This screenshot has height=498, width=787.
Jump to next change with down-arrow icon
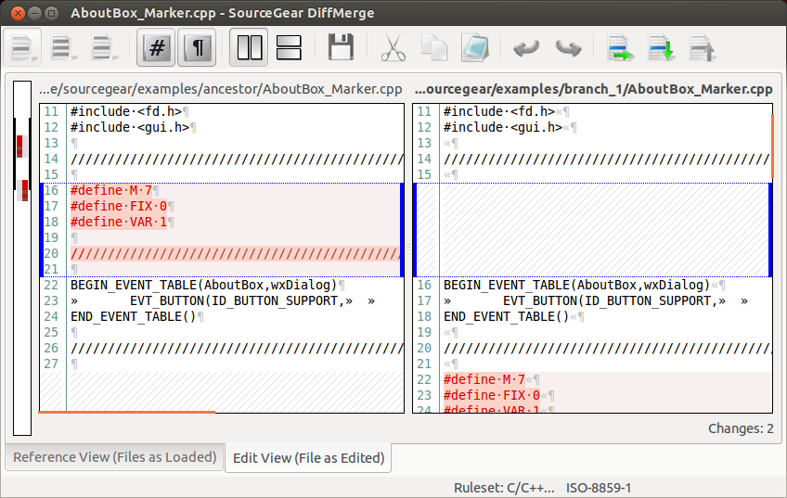tap(661, 47)
